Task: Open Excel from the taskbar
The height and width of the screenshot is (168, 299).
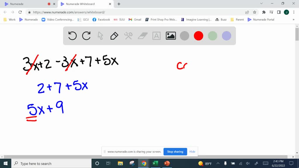Action: click(155, 164)
